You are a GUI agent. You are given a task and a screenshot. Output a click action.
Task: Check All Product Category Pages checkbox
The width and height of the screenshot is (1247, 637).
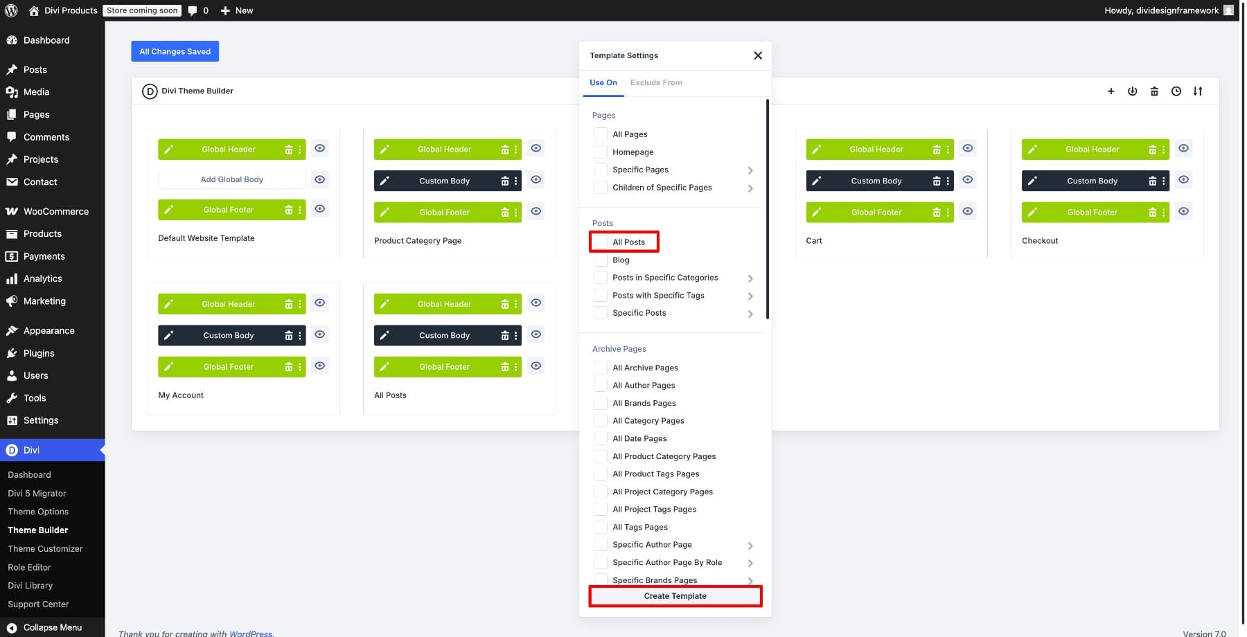coord(601,456)
